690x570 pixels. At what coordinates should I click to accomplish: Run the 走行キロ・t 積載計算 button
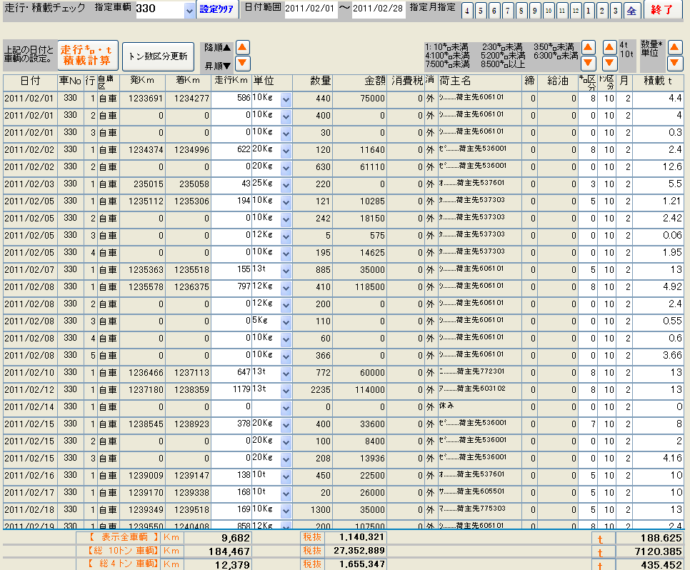coord(87,55)
